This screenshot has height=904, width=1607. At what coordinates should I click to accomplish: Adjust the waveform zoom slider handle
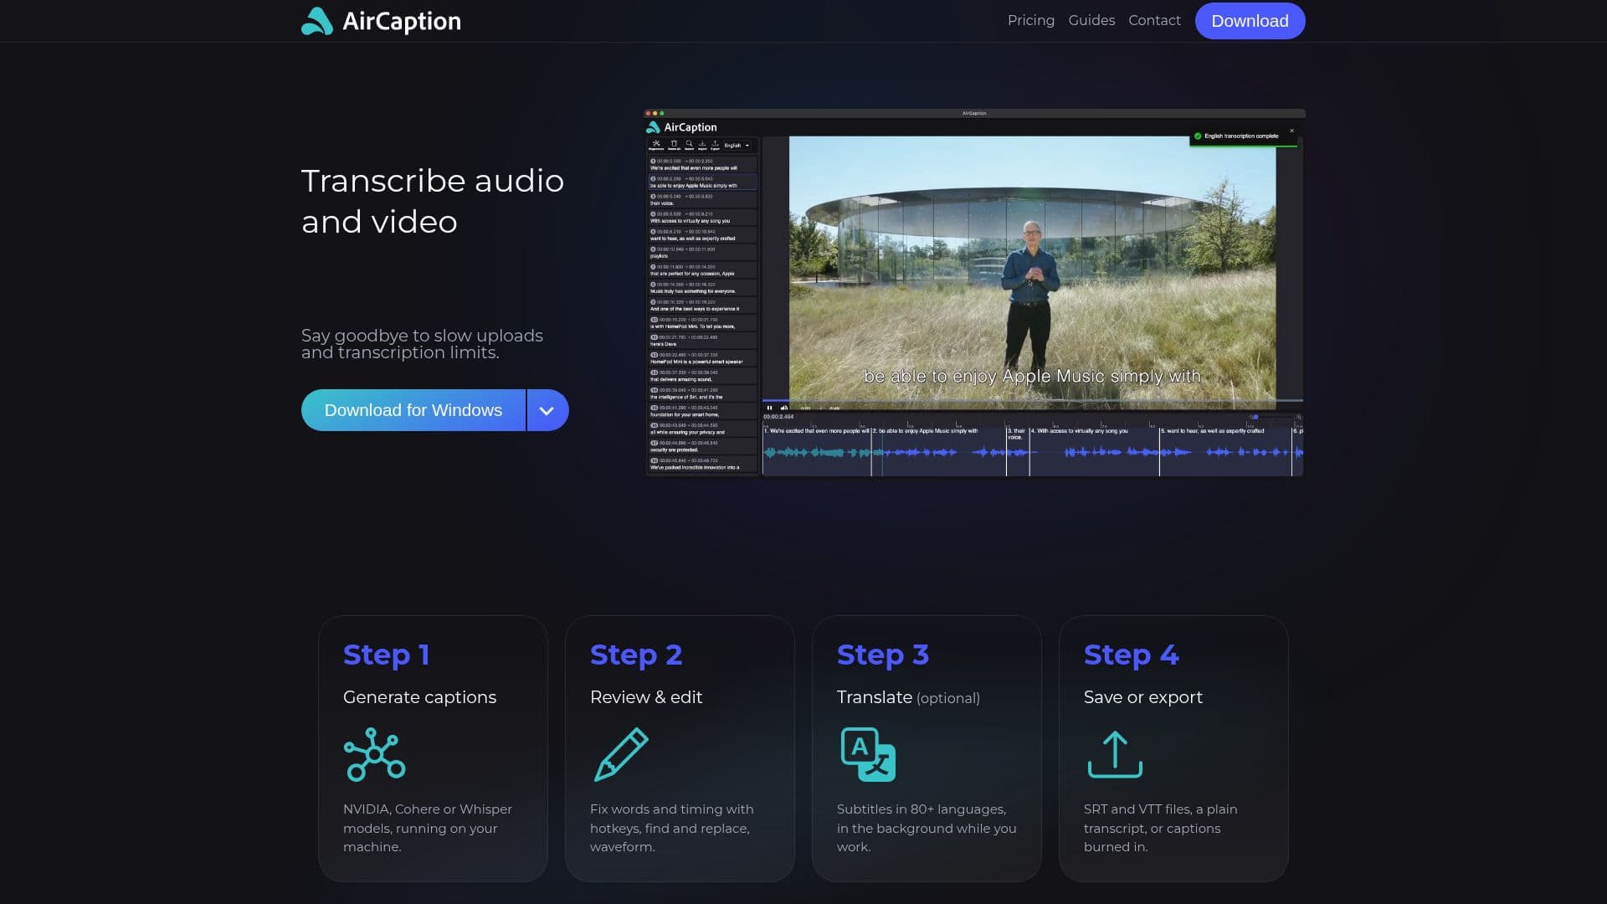point(1255,417)
